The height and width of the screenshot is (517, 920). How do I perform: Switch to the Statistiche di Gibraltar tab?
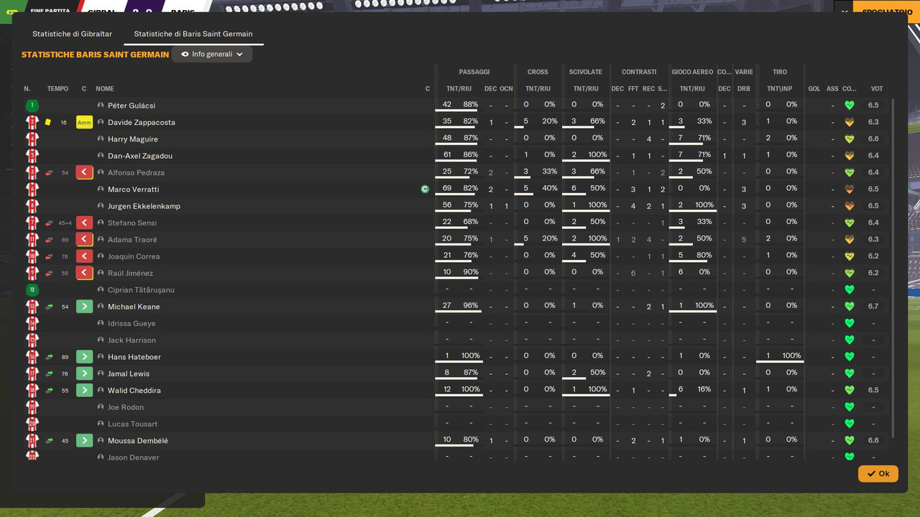pyautogui.click(x=72, y=34)
